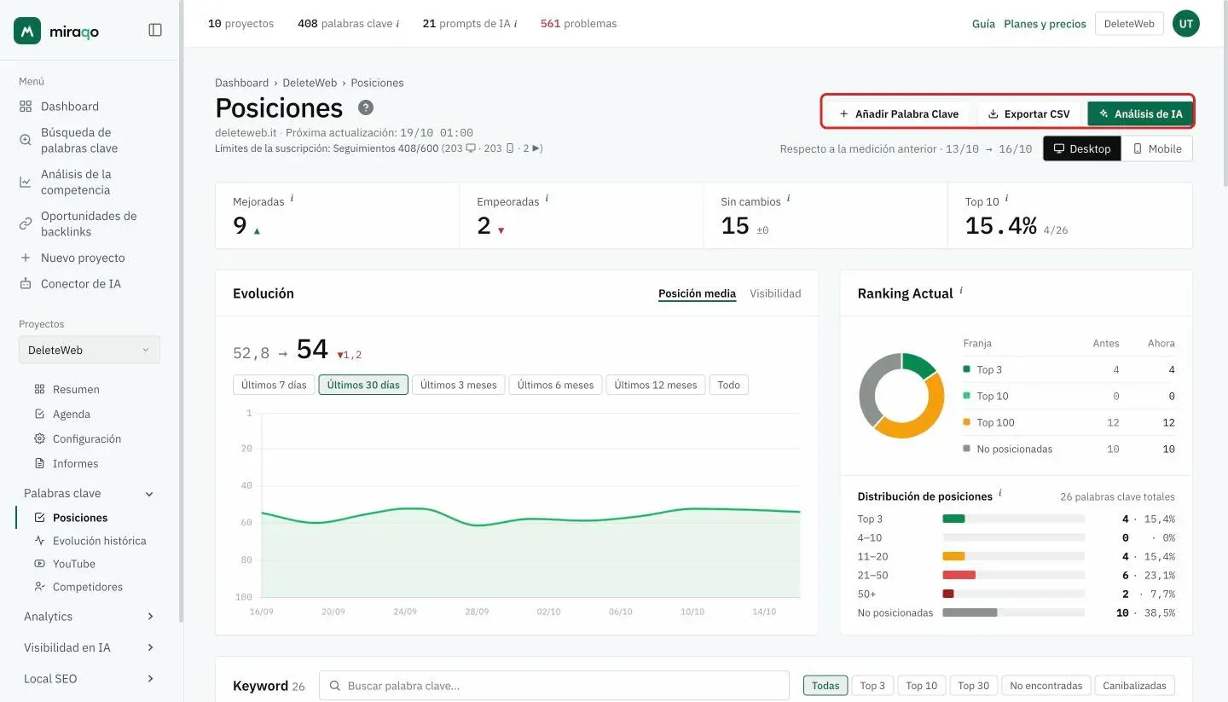Launch Análisis de IA

coord(1139,113)
